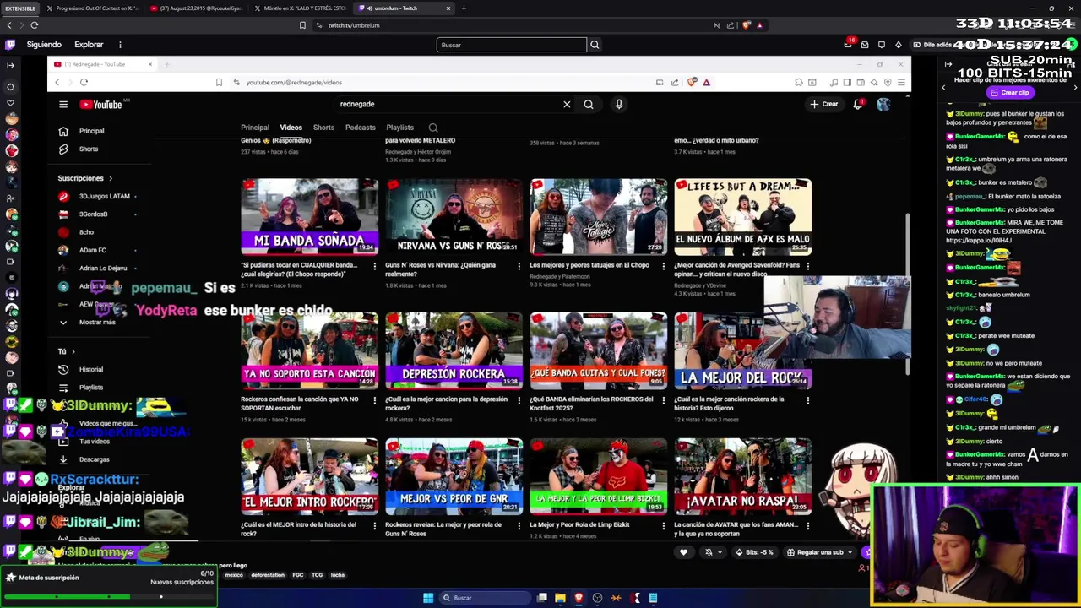
Task: Expand Suscripciones section chevron
Action: (x=110, y=178)
